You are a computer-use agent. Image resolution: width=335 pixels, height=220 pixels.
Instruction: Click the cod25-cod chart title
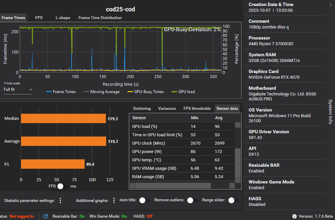click(120, 9)
